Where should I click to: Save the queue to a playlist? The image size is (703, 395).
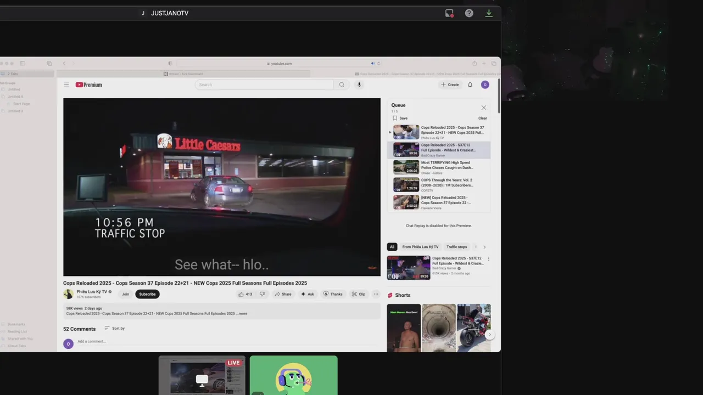coord(400,118)
